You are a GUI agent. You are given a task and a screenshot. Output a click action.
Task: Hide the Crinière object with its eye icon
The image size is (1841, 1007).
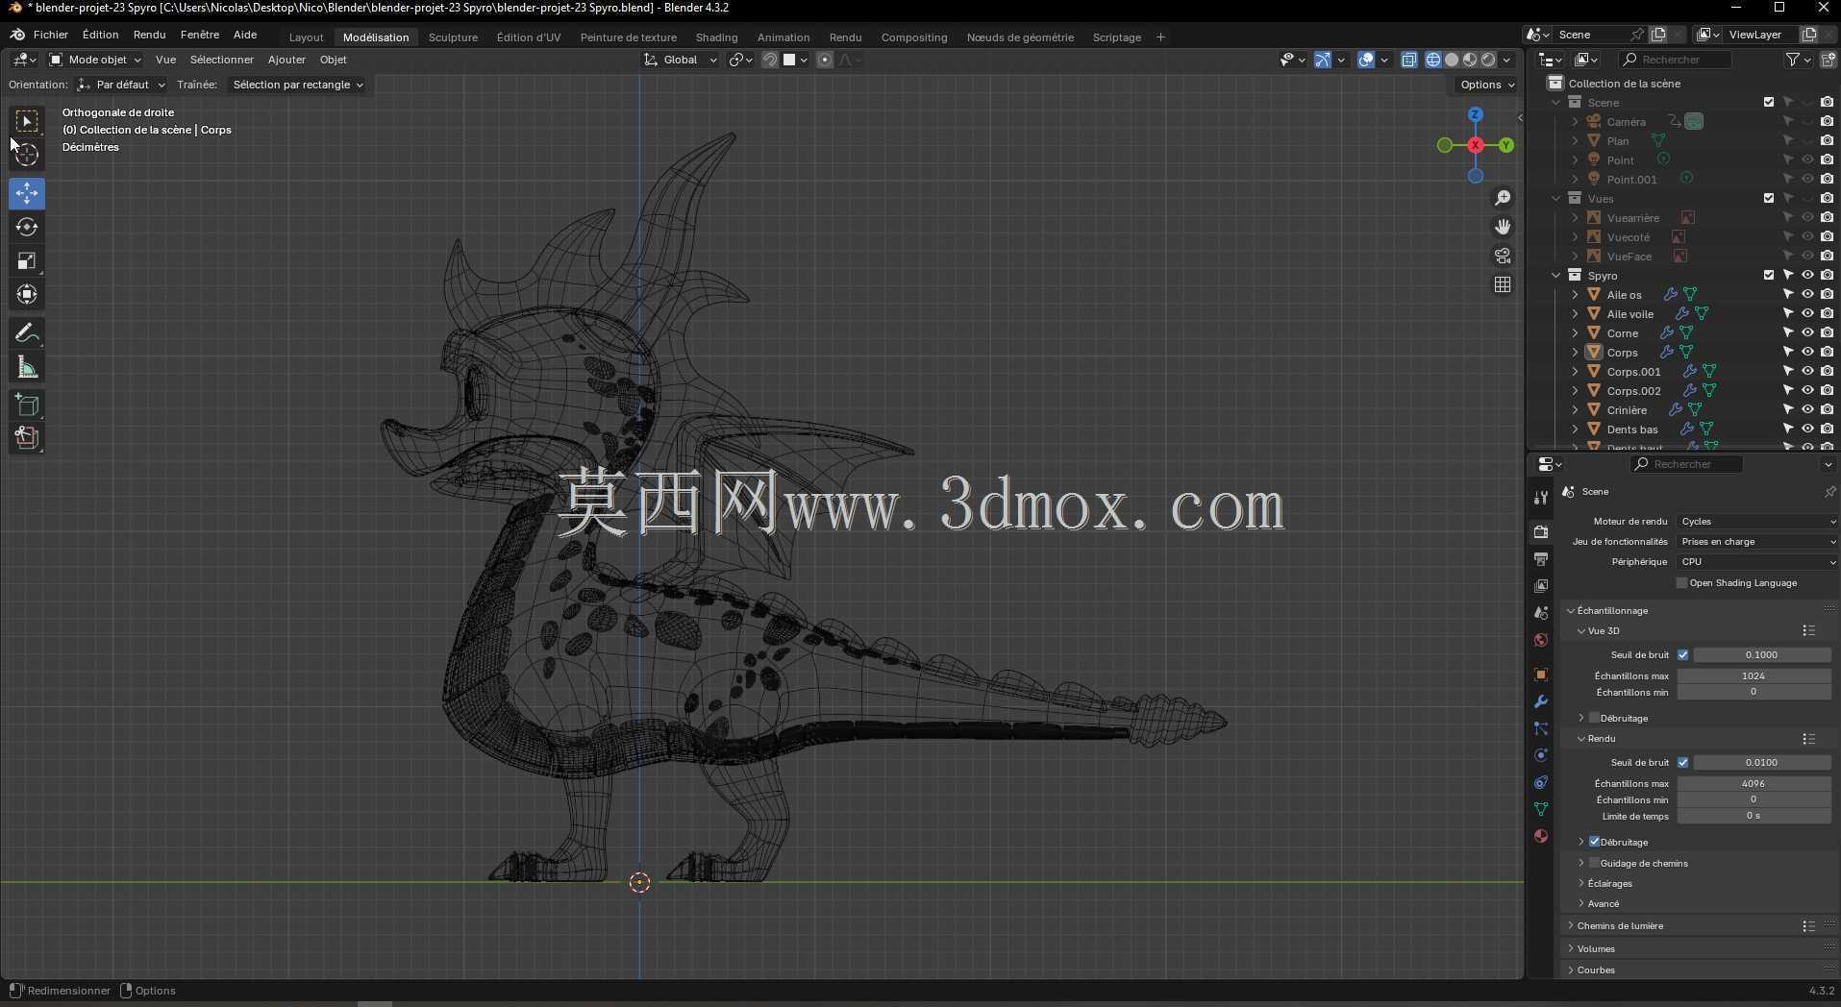point(1807,409)
